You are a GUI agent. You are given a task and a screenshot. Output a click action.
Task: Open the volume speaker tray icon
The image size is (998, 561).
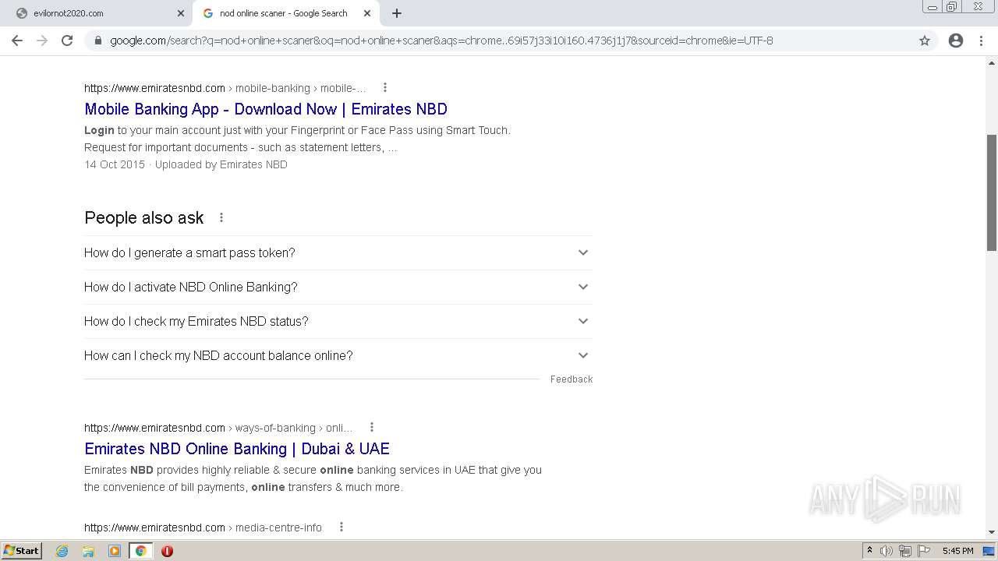[x=886, y=551]
